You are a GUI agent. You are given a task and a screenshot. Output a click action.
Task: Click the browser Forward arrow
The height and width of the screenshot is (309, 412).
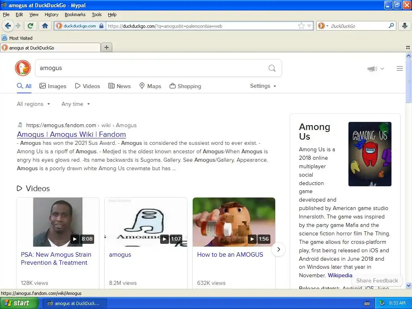(18, 26)
